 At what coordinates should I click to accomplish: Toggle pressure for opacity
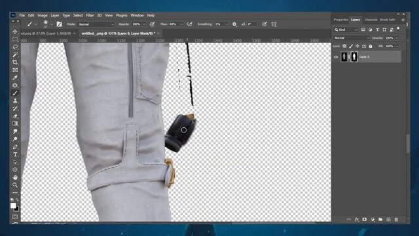[x=152, y=24]
